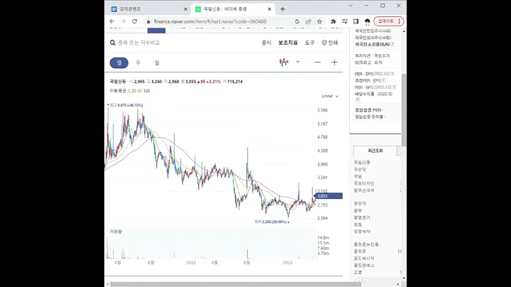Click the Google icon in address bar
The height and width of the screenshot is (287, 511).
(297, 21)
